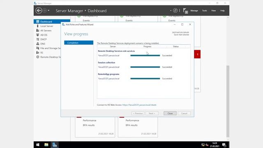Viewport: 263px width, 148px height.
Task: Click the Next button in the wizard
Action: pos(152,113)
